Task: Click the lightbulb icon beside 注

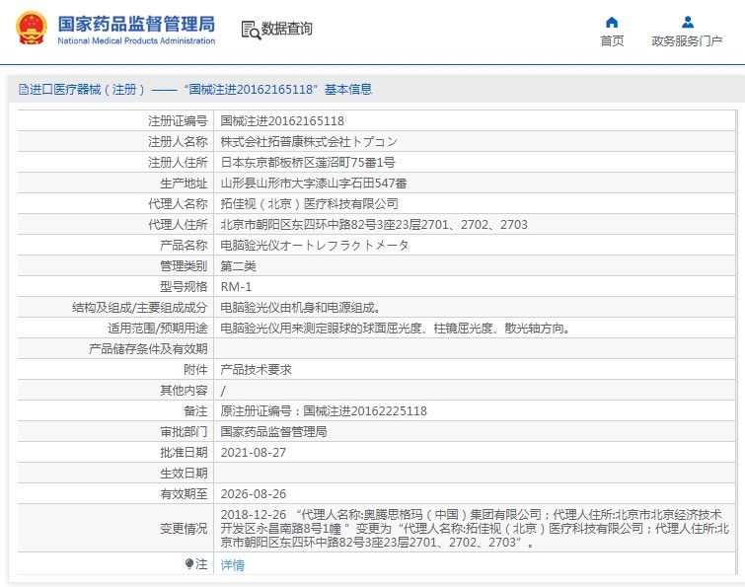Action: pos(189,564)
